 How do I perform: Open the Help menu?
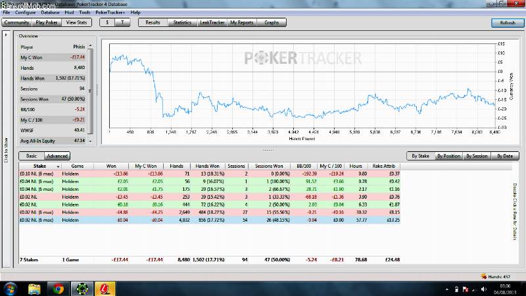point(135,12)
